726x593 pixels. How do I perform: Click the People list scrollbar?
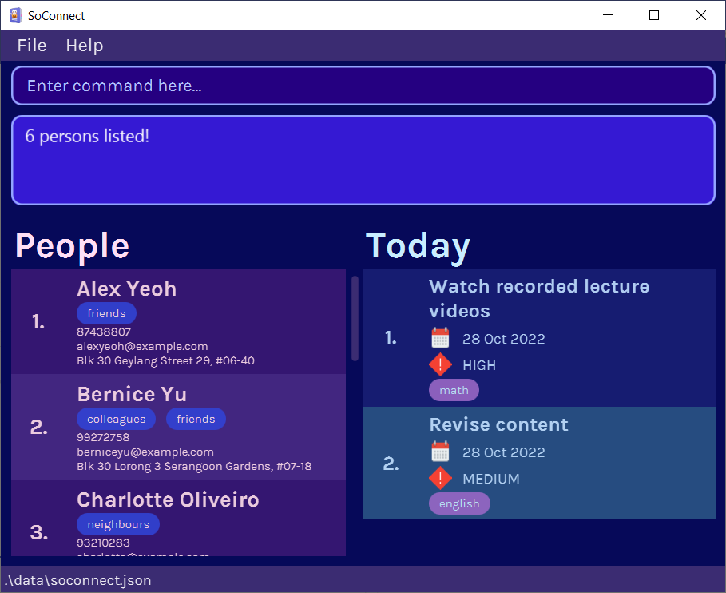(355, 319)
